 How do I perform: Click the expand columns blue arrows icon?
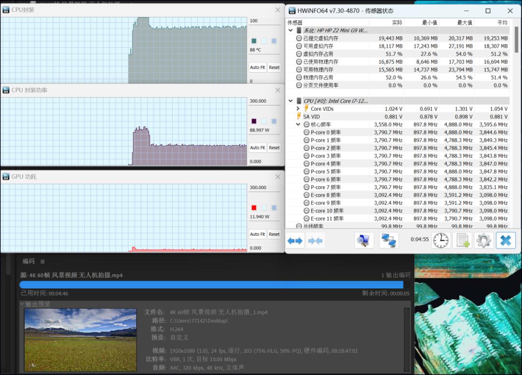pyautogui.click(x=295, y=240)
